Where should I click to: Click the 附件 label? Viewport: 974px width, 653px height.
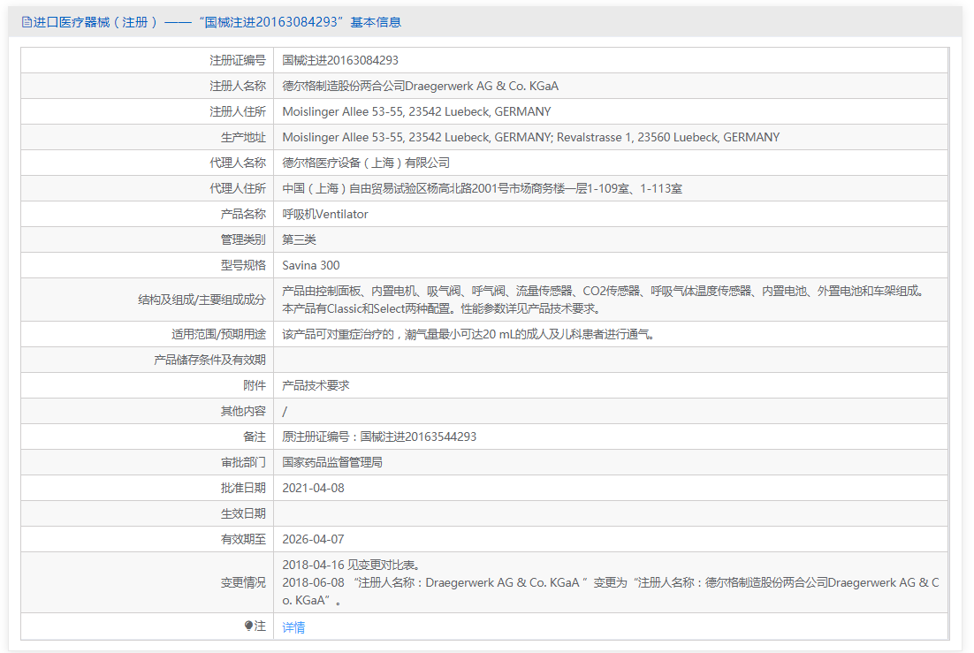(x=254, y=385)
